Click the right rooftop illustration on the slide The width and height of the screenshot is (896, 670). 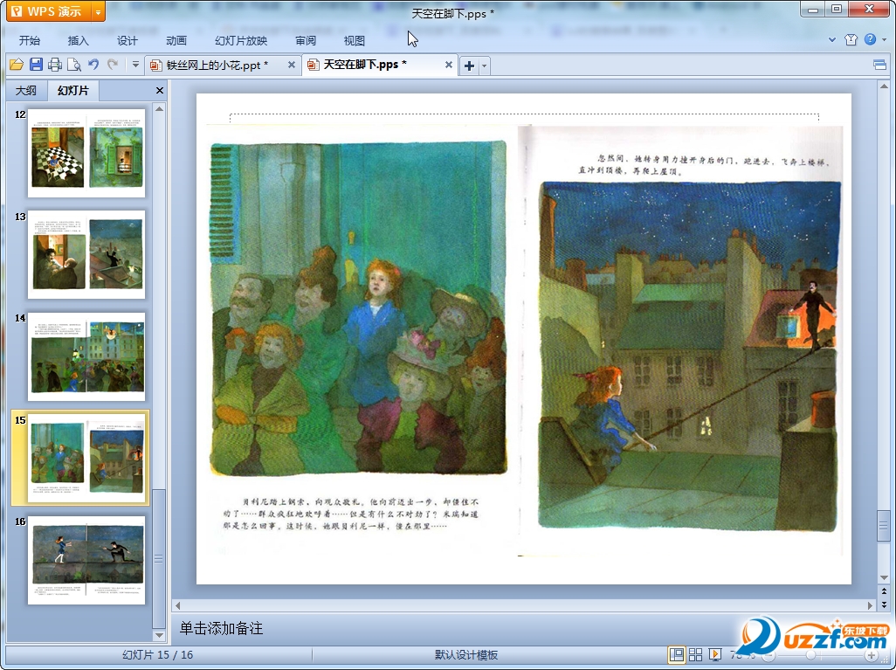(689, 355)
